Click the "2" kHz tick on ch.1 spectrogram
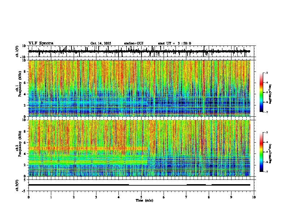The height and width of the screenshot is (221, 286). click(25, 105)
